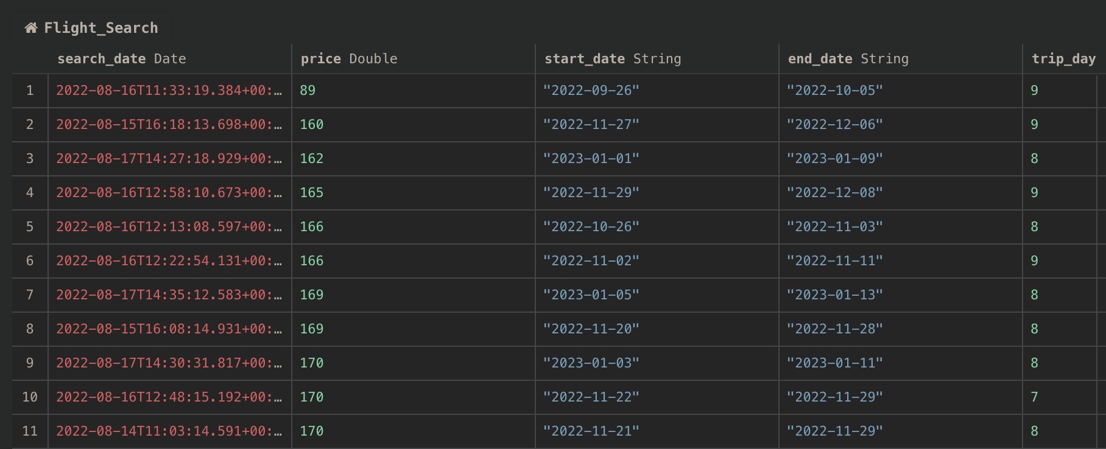Click the end_date String column header

(x=848, y=59)
